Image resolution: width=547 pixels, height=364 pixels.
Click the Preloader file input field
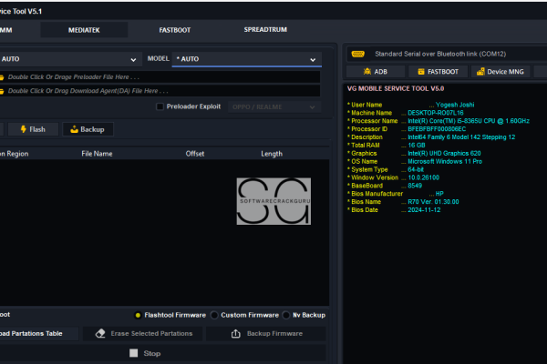160,77
